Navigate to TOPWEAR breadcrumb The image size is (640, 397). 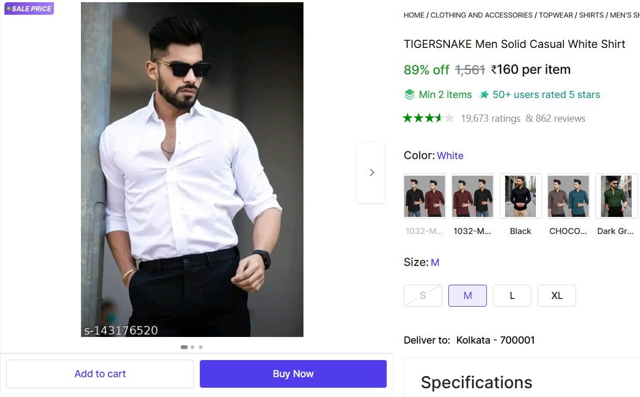(555, 15)
